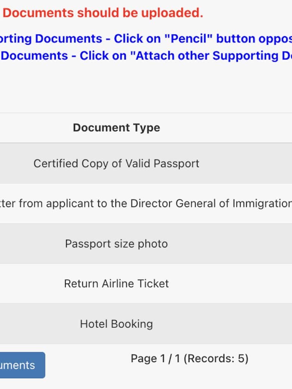Click the Document Type column header
This screenshot has height=389, width=292.
(116, 128)
